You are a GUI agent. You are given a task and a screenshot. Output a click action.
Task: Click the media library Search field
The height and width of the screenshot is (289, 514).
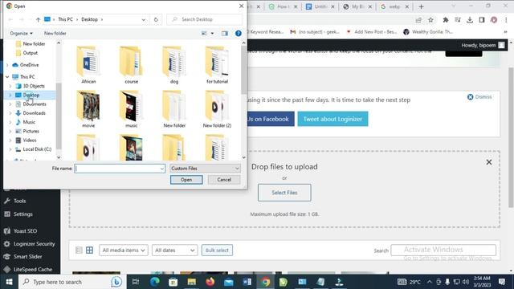(x=443, y=250)
